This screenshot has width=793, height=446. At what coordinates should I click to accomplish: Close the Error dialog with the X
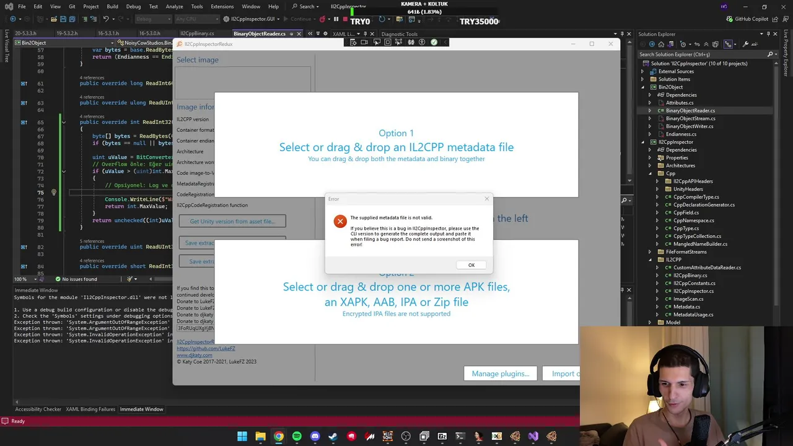point(487,199)
